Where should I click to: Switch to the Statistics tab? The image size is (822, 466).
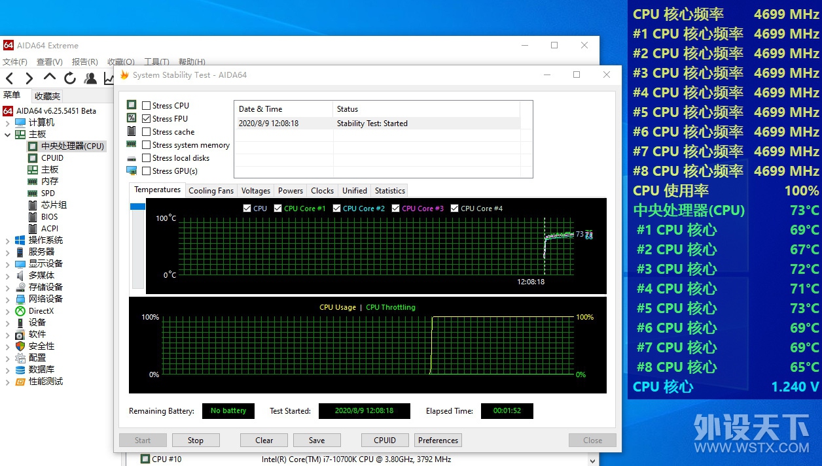(x=389, y=191)
